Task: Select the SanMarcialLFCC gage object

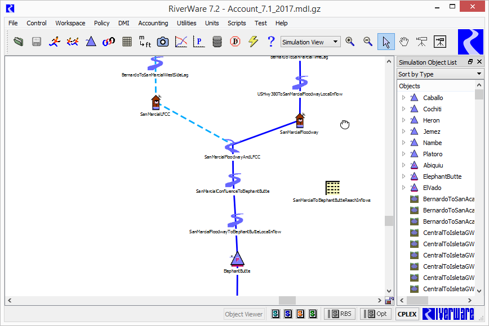Action: pyautogui.click(x=155, y=102)
